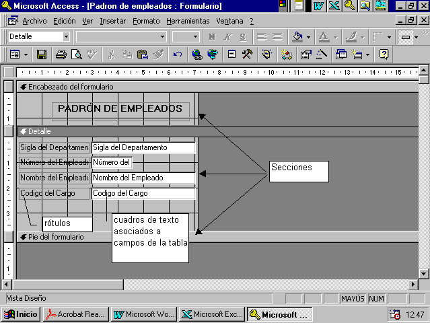Click the Help question mark toolbar icon
Screen dimensions: 430x323
point(384,55)
